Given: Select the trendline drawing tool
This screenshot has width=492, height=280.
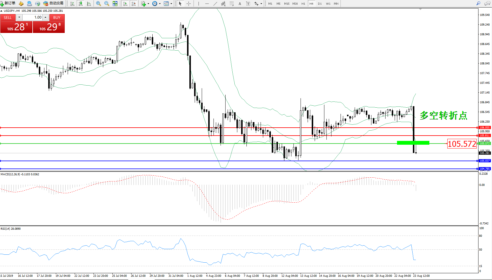Looking at the screenshot, I should [x=215, y=4].
